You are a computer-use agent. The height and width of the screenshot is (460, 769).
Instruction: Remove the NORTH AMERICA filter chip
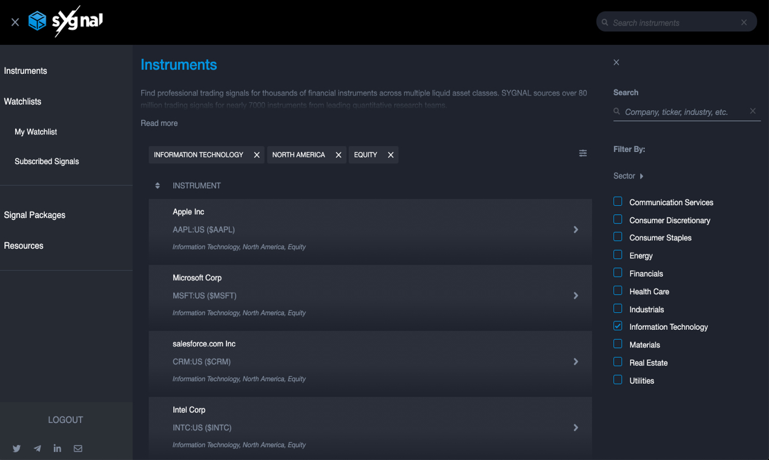338,155
